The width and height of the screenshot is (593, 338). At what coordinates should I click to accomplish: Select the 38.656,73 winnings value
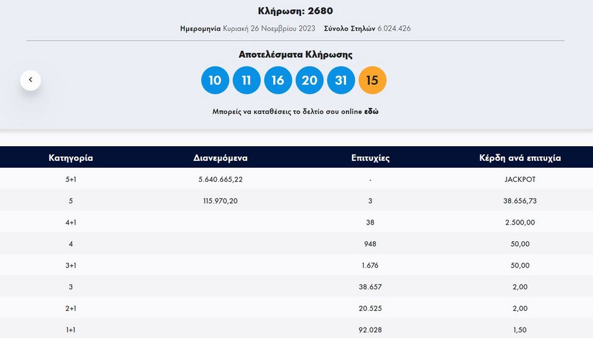520,201
